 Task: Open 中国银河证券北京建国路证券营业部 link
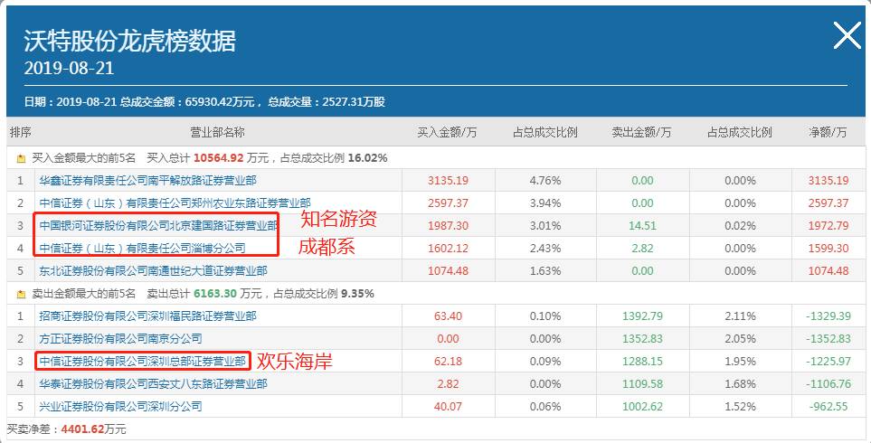158,225
